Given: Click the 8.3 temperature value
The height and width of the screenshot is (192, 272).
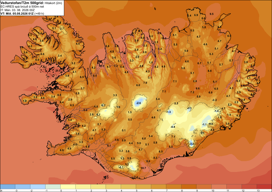Looking at the screenshot, I should coord(155,158).
